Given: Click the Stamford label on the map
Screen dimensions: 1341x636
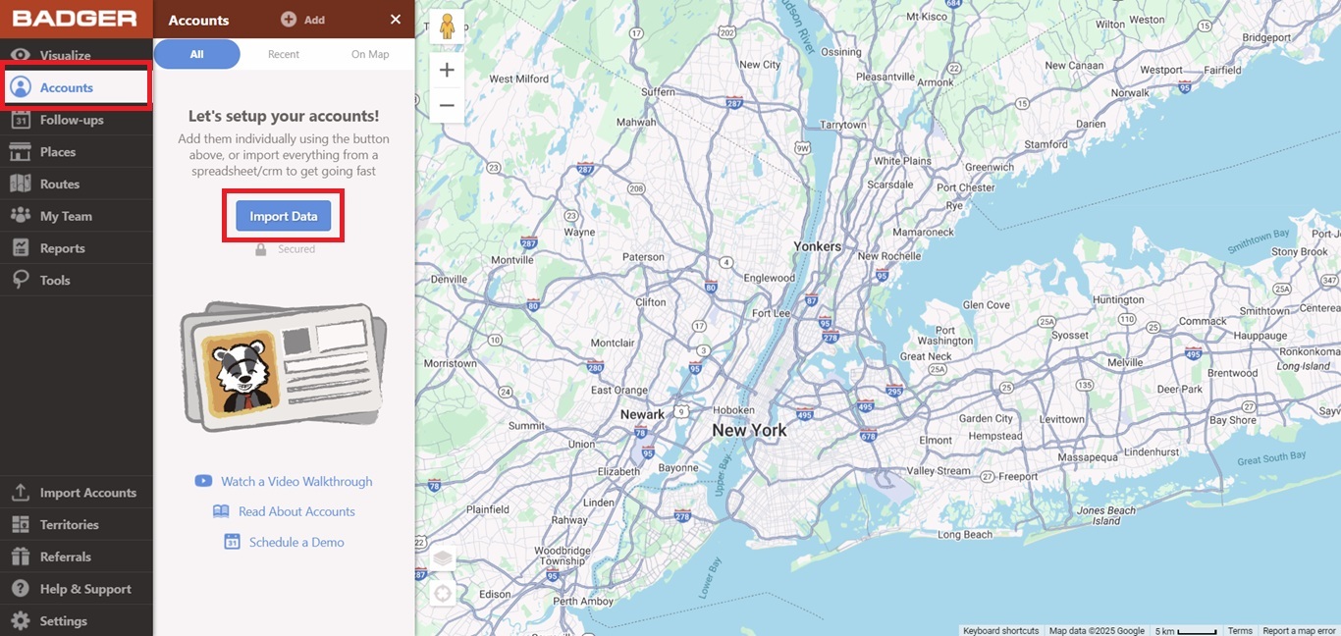Looking at the screenshot, I should (x=1046, y=144).
